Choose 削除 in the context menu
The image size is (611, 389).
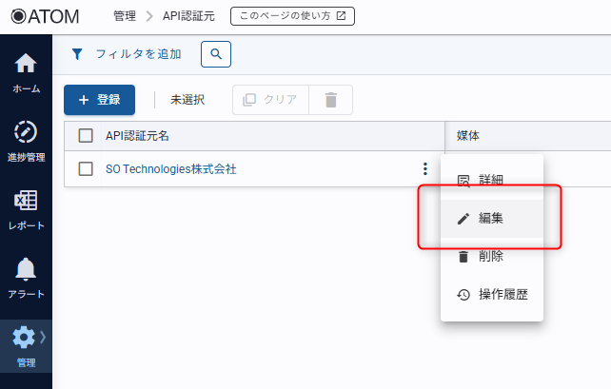pyautogui.click(x=491, y=256)
